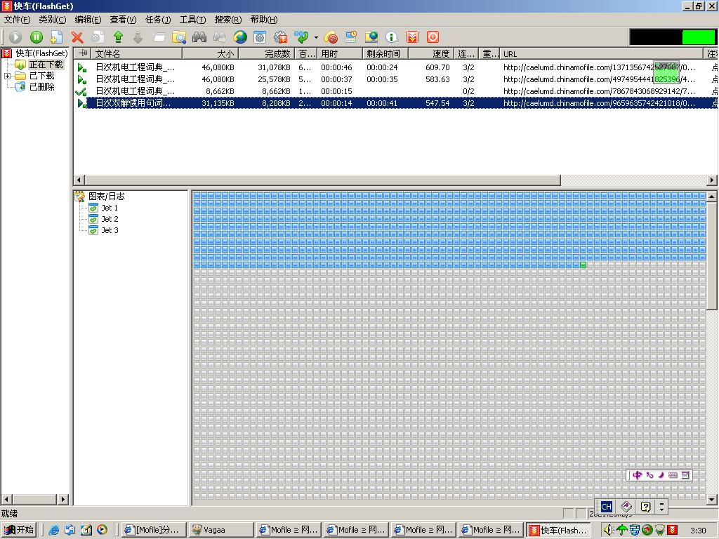Click the URL column header
Viewport: 719px width, 539px height.
[602, 53]
